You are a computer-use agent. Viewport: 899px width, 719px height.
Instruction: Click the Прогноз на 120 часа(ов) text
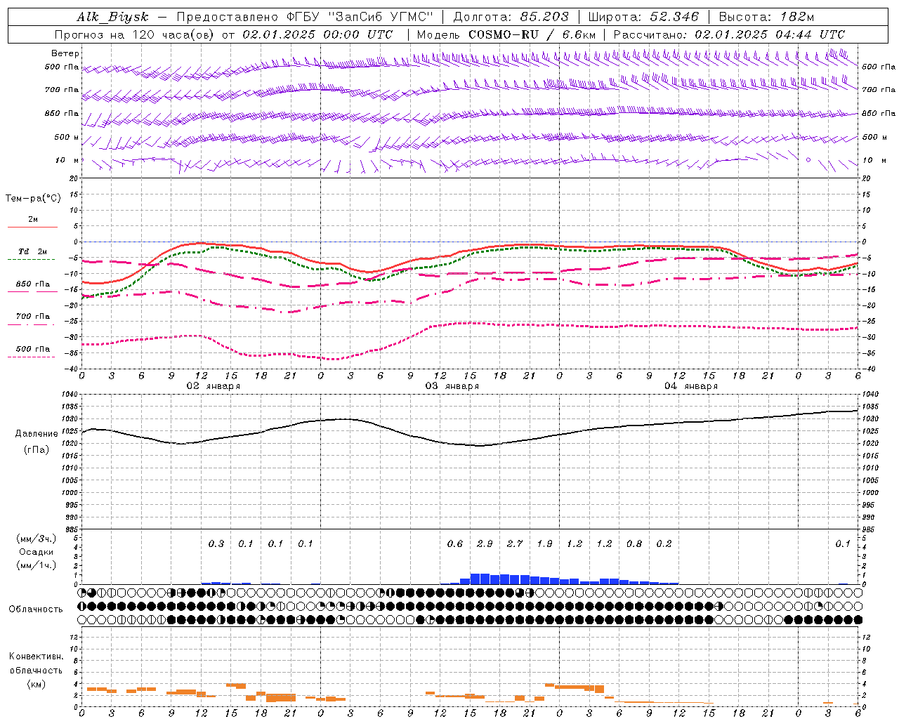(x=135, y=34)
